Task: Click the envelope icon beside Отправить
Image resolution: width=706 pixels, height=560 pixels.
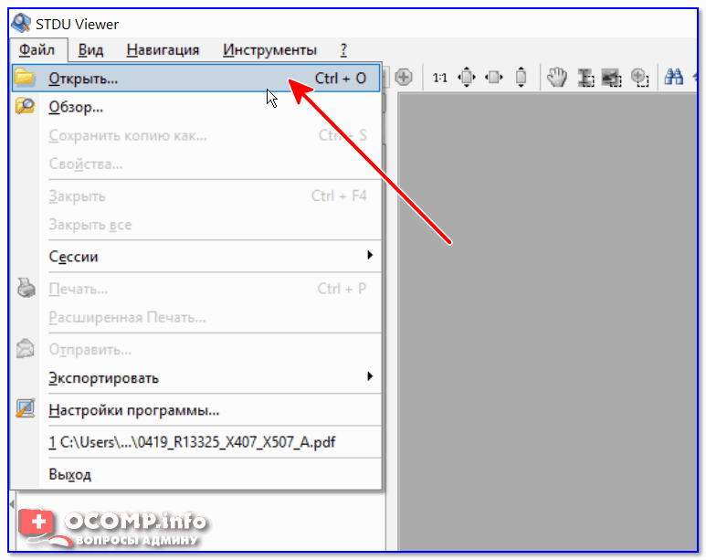Action: [26, 348]
